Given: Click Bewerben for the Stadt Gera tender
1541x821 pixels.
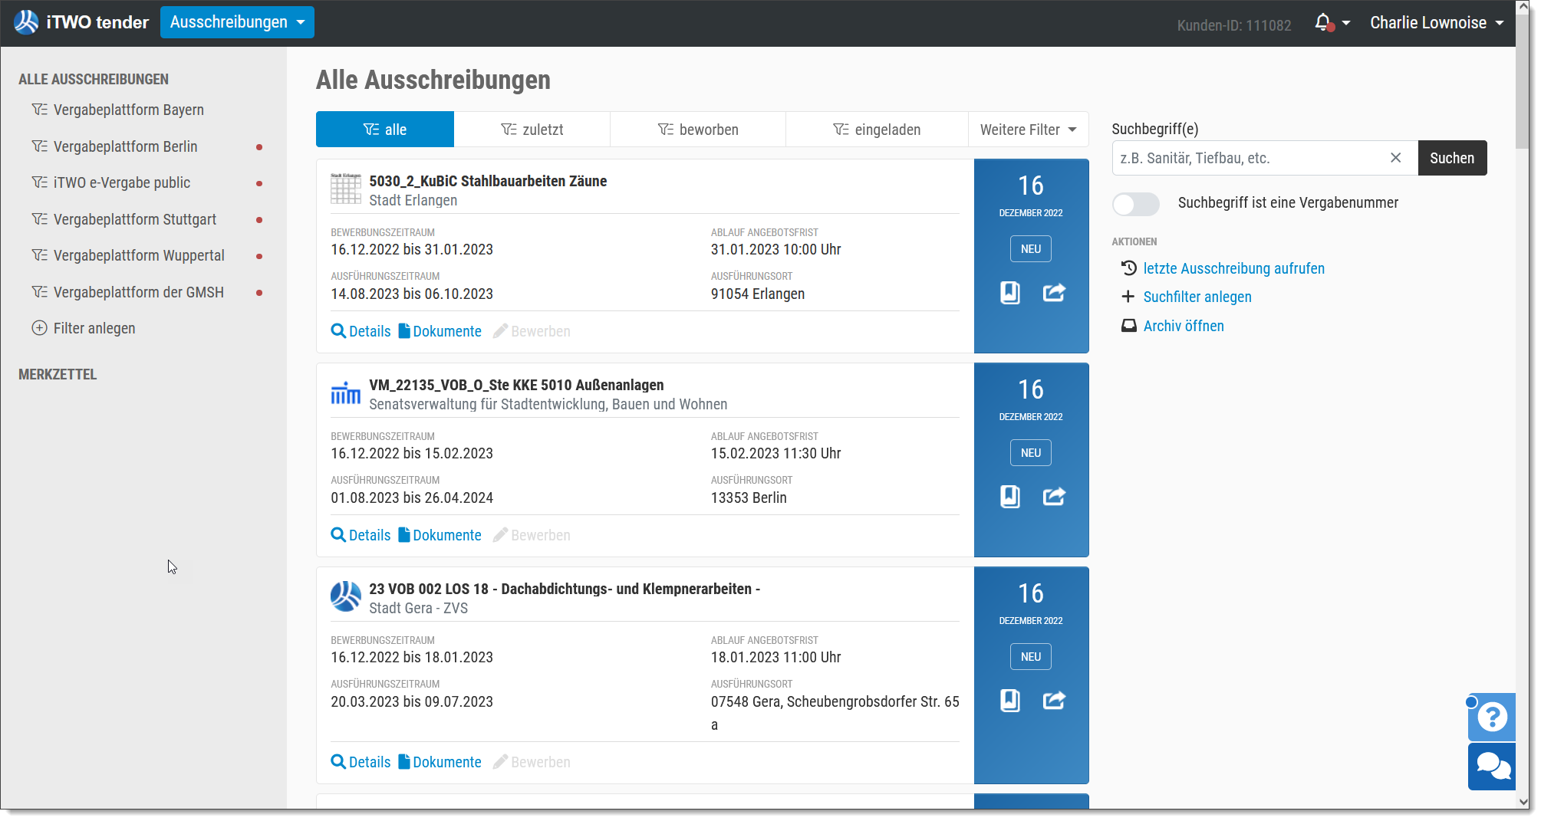Looking at the screenshot, I should 532,762.
